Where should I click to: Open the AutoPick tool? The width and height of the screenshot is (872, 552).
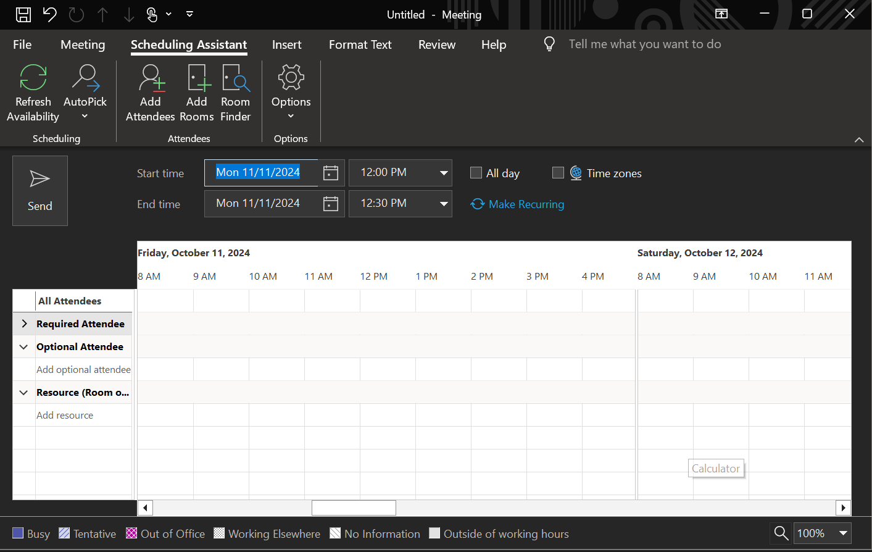(x=85, y=78)
